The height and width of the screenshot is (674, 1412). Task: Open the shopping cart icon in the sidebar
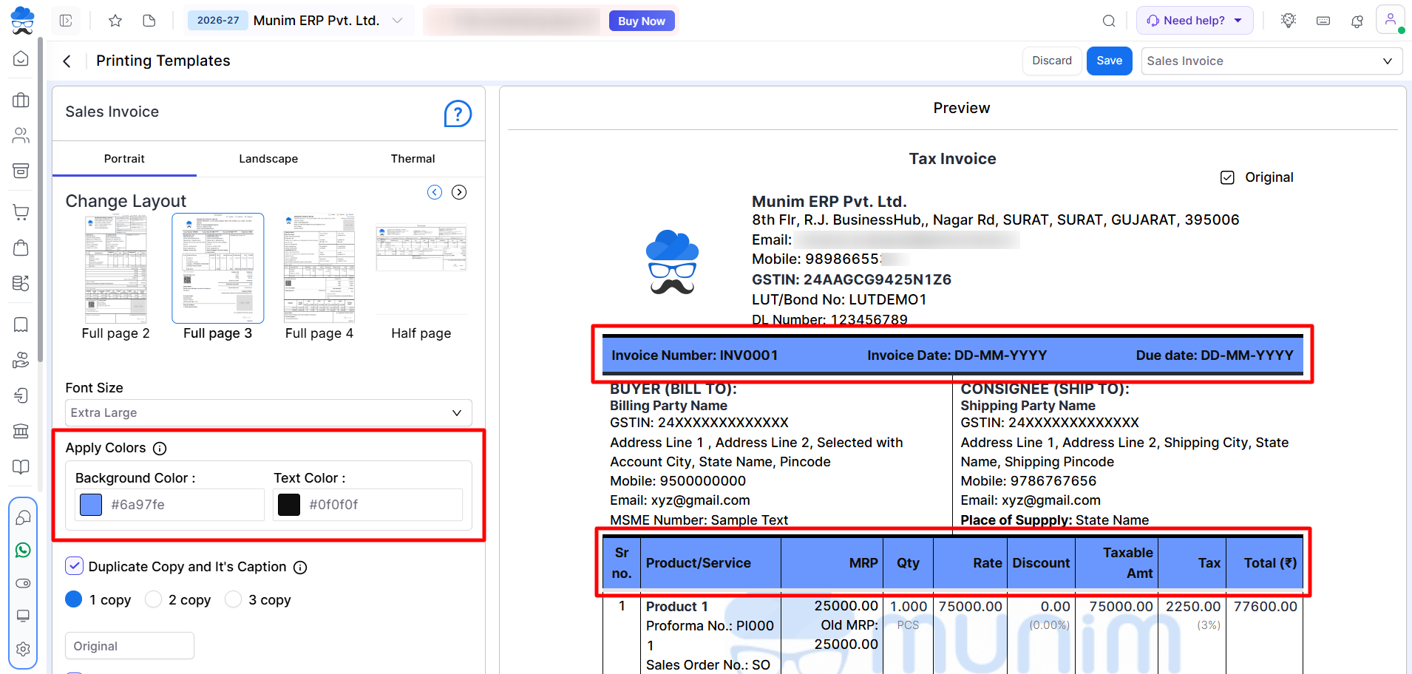click(x=21, y=212)
